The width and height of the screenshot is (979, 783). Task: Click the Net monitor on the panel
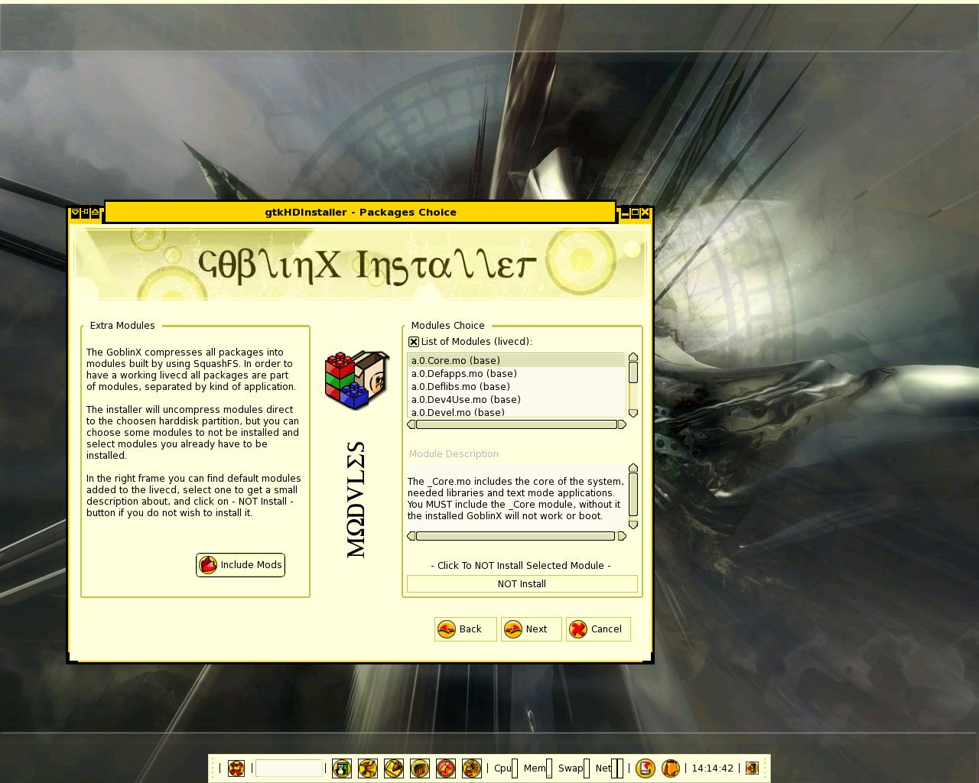tap(609, 768)
